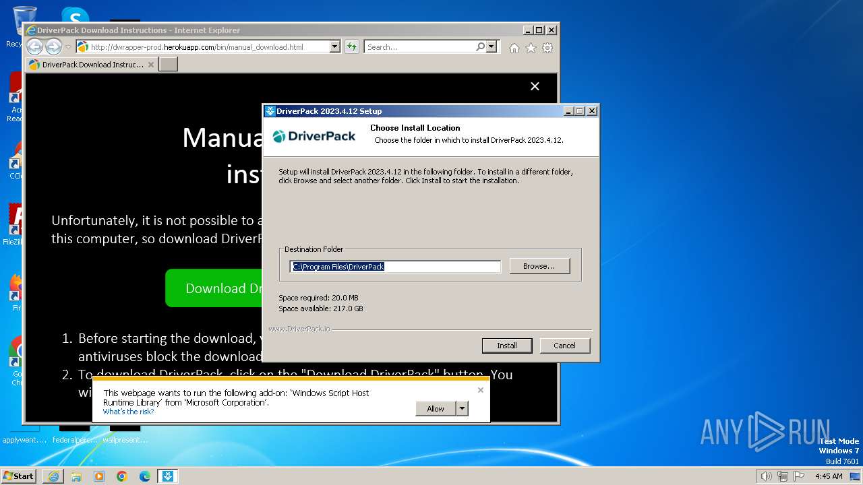Open Internet Explorer from the taskbar

tap(53, 476)
